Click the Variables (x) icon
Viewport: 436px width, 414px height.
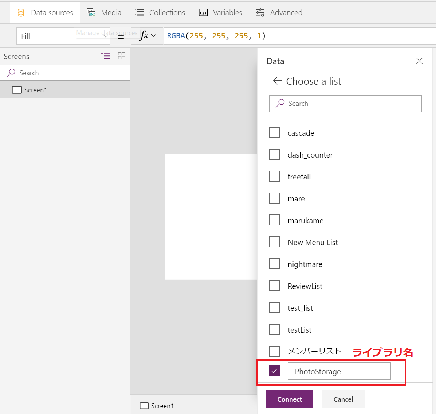point(203,13)
